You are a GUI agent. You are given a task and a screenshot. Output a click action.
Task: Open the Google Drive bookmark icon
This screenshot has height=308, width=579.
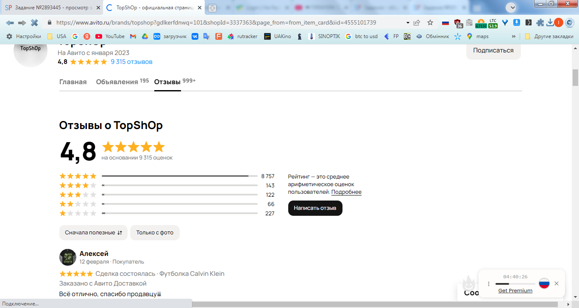[x=145, y=36]
